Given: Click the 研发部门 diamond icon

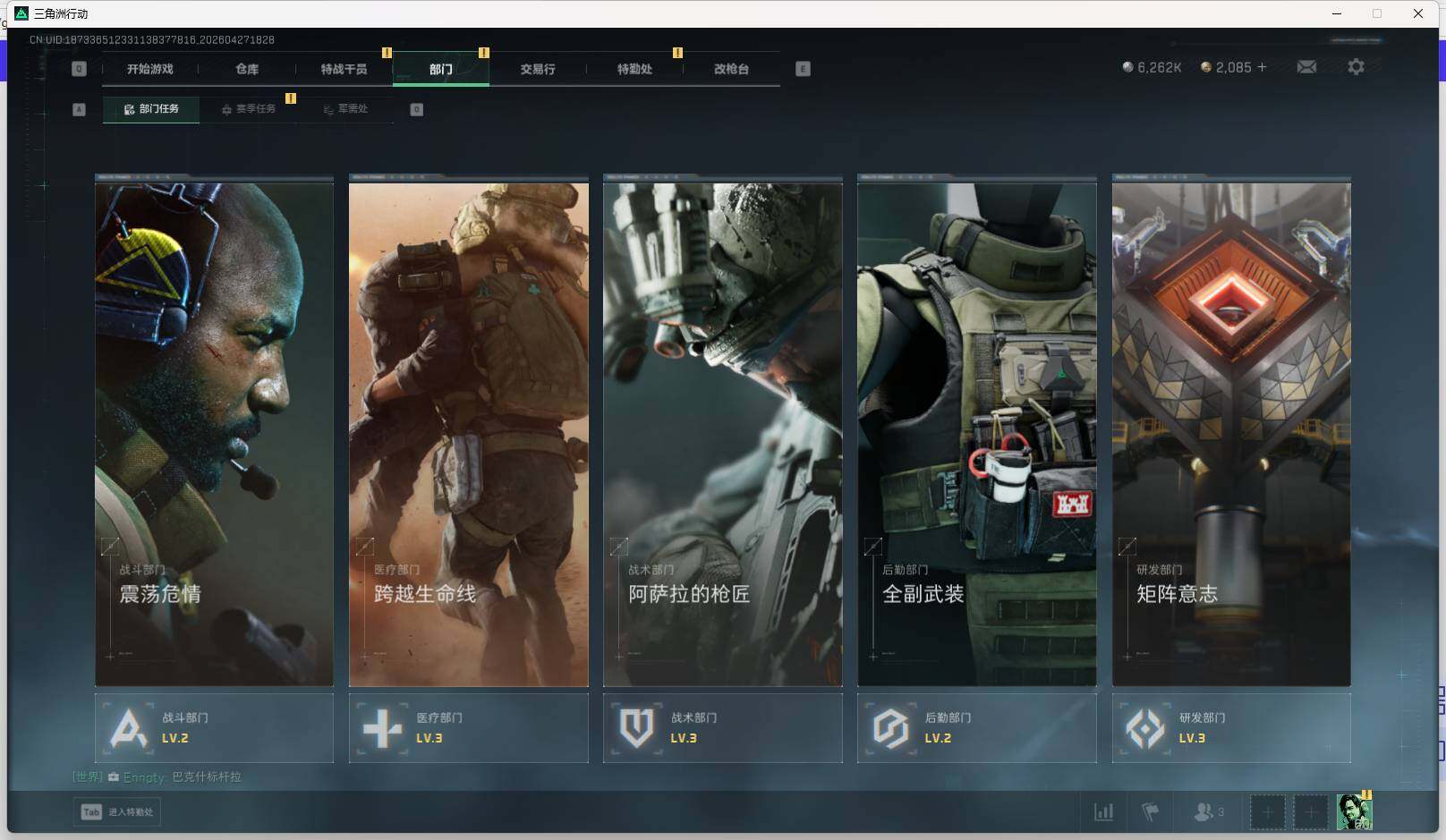Looking at the screenshot, I should click(1144, 728).
